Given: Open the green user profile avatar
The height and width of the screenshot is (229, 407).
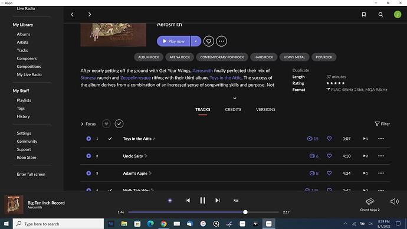Looking at the screenshot, I should pyautogui.click(x=398, y=15).
